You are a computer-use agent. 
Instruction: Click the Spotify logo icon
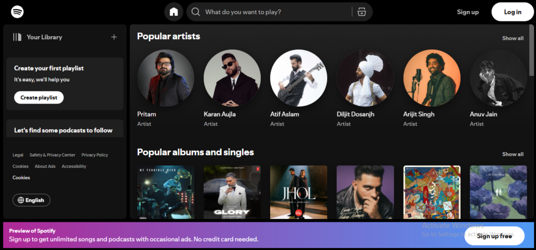(x=17, y=12)
